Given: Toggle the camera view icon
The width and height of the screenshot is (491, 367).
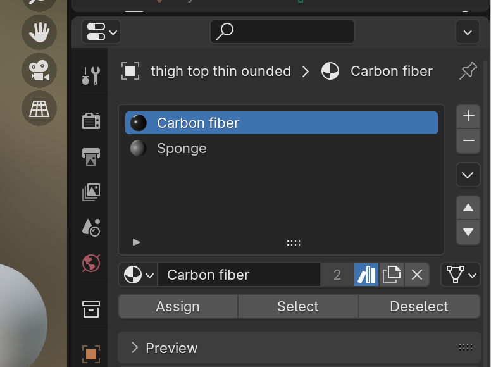Looking at the screenshot, I should pyautogui.click(x=39, y=70).
